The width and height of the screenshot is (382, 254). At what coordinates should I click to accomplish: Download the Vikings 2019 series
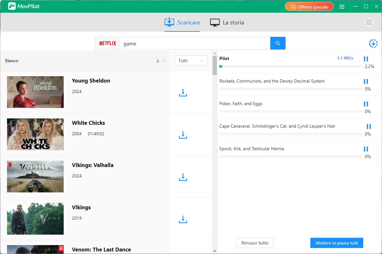pyautogui.click(x=183, y=219)
